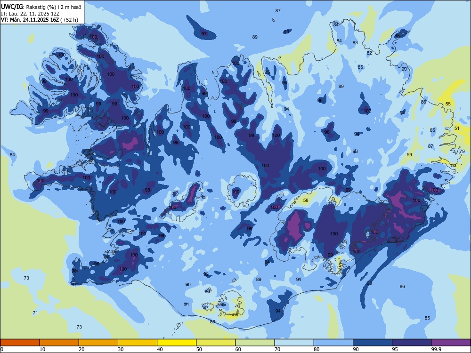Click the map value '57' in the southeast

[341, 265]
